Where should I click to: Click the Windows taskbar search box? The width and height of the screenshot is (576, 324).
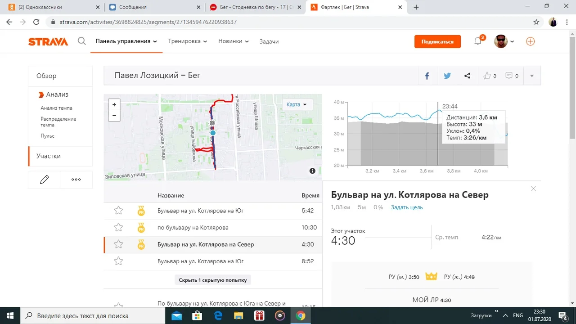click(x=92, y=315)
